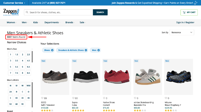Screen dimensions: 201x112
Task: Favorite the adidas Busenitz Pro heart
Action: click(x=135, y=98)
